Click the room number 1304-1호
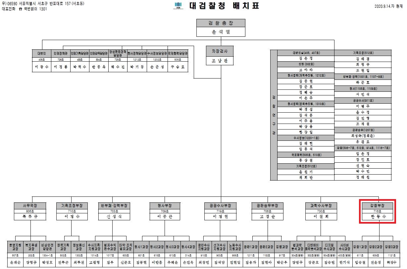The image size is (407, 269). click(x=47, y=255)
